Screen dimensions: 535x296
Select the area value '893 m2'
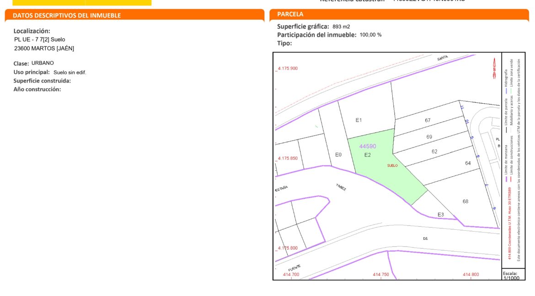pos(341,26)
